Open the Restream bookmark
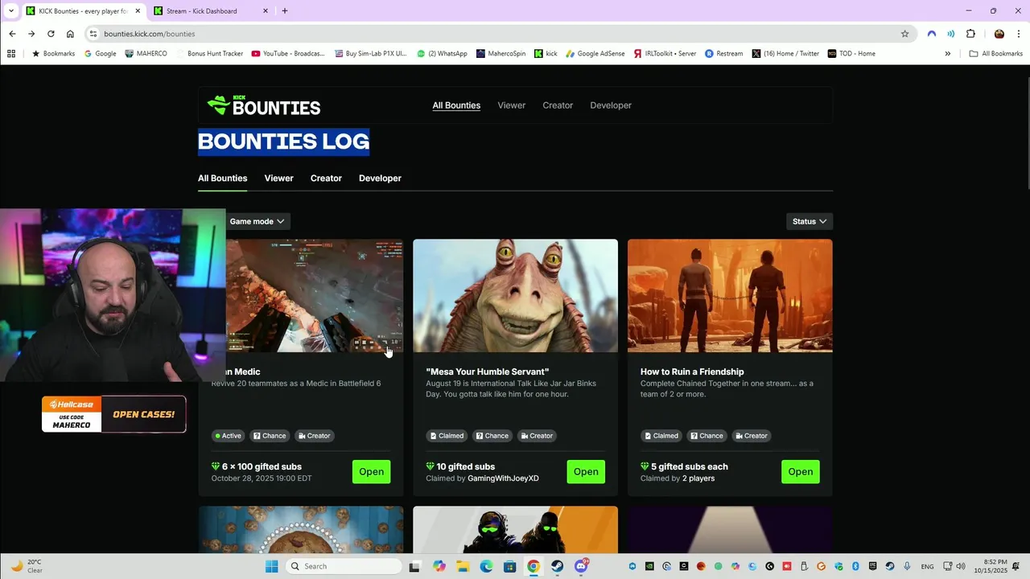Image resolution: width=1030 pixels, height=579 pixels. [723, 54]
